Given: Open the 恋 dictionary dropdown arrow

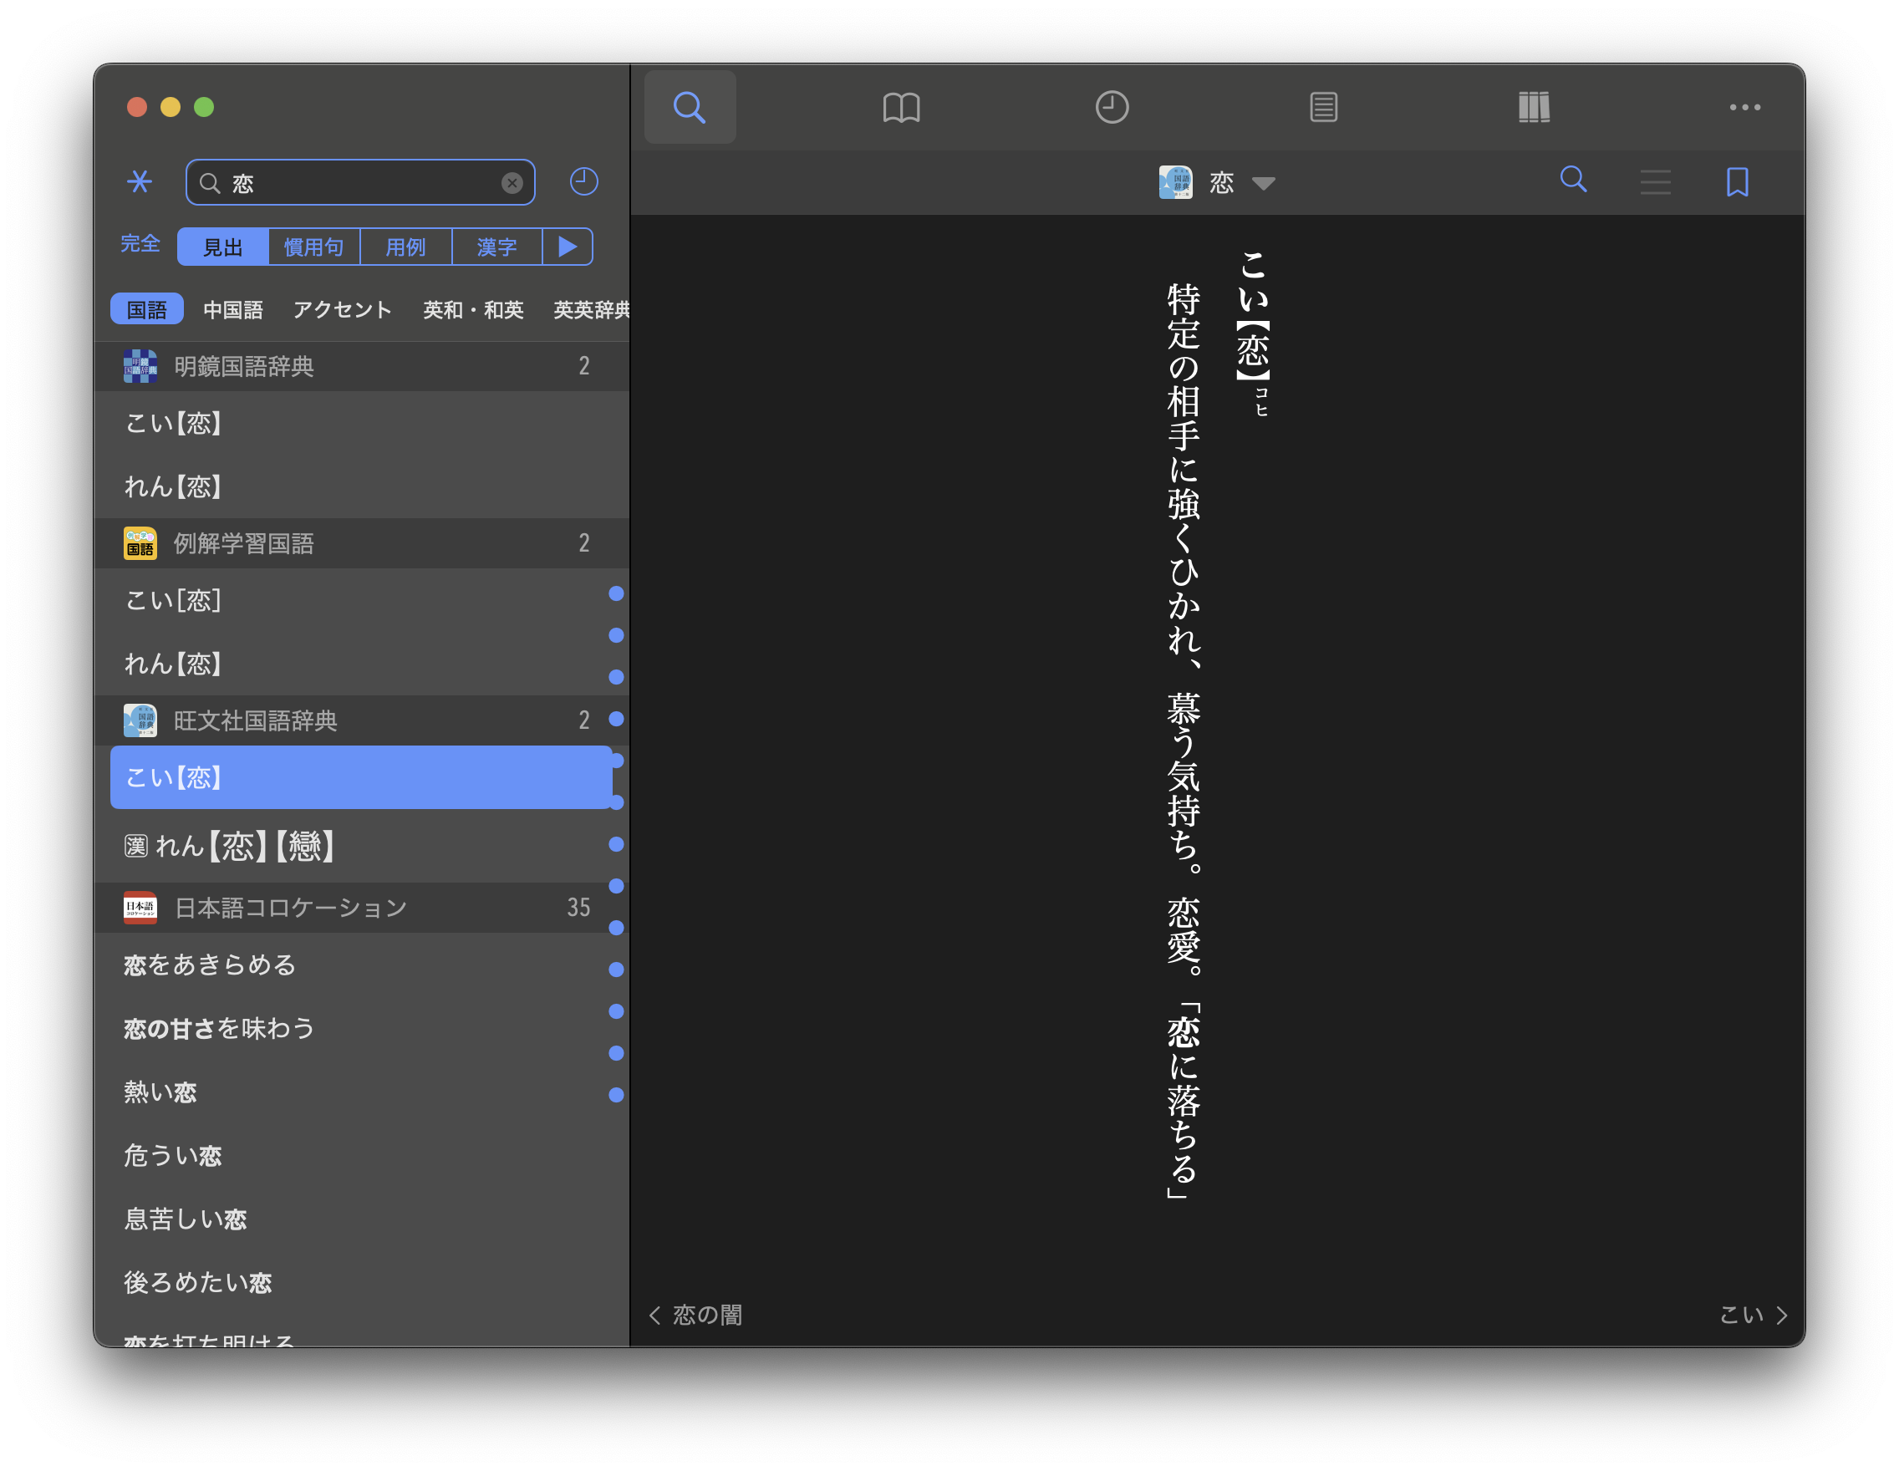Looking at the screenshot, I should point(1263,182).
